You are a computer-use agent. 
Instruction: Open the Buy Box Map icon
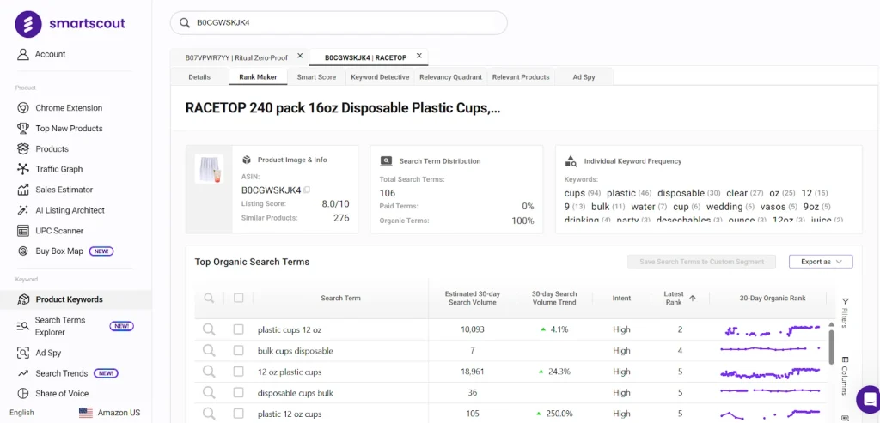tap(23, 251)
